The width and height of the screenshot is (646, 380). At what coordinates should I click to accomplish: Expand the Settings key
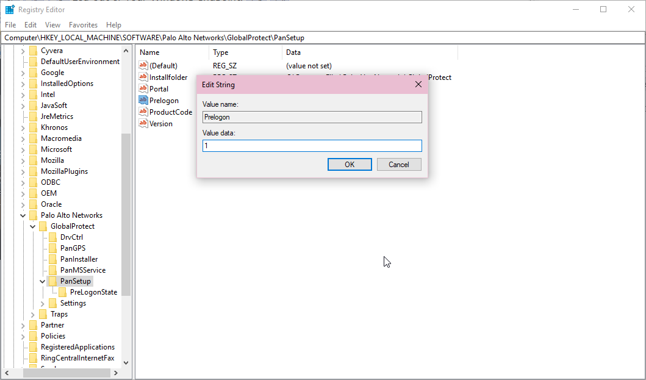[x=43, y=303]
